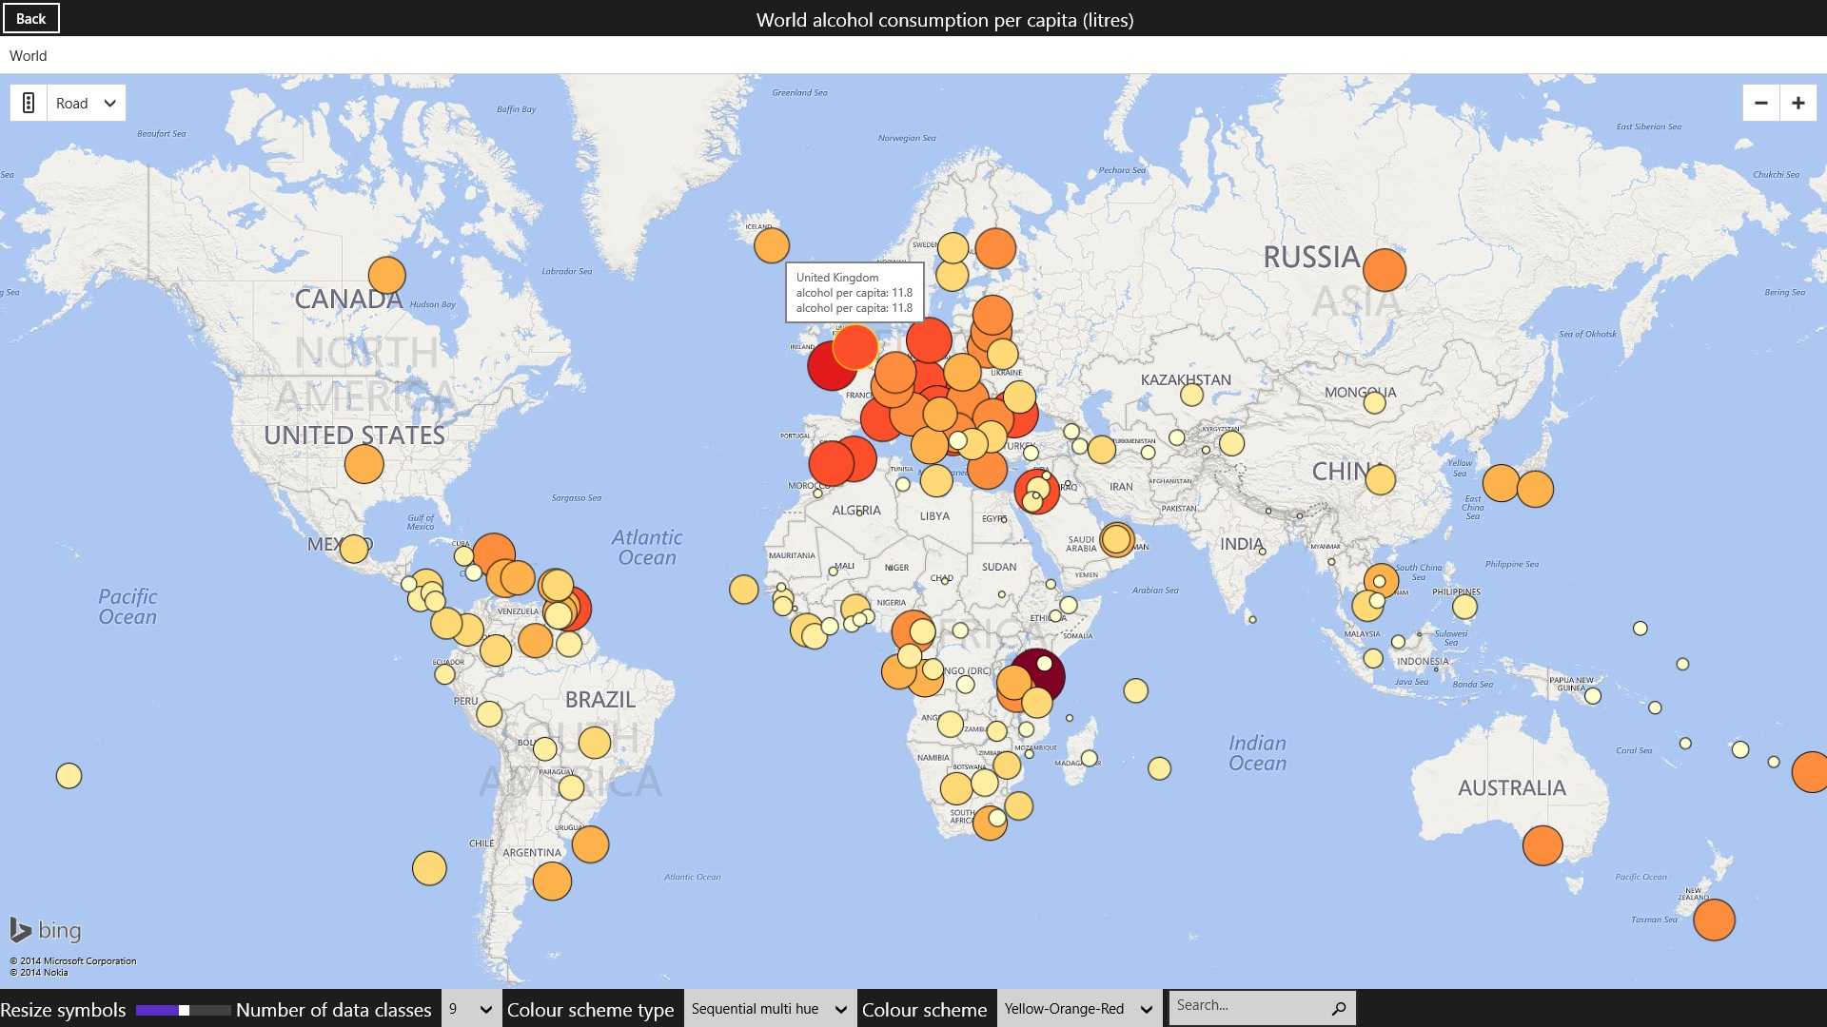Expand the Number of data classes dropdown
The width and height of the screenshot is (1827, 1027).
(471, 1009)
